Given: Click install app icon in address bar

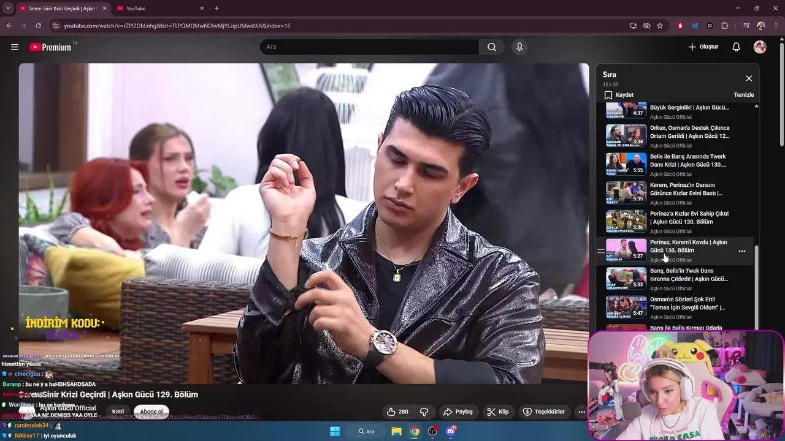Looking at the screenshot, I should pos(634,26).
